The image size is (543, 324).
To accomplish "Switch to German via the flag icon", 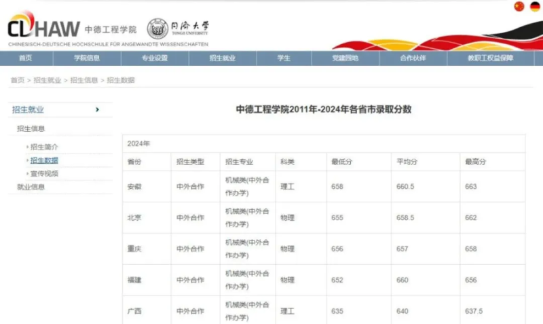I will 535,7.
